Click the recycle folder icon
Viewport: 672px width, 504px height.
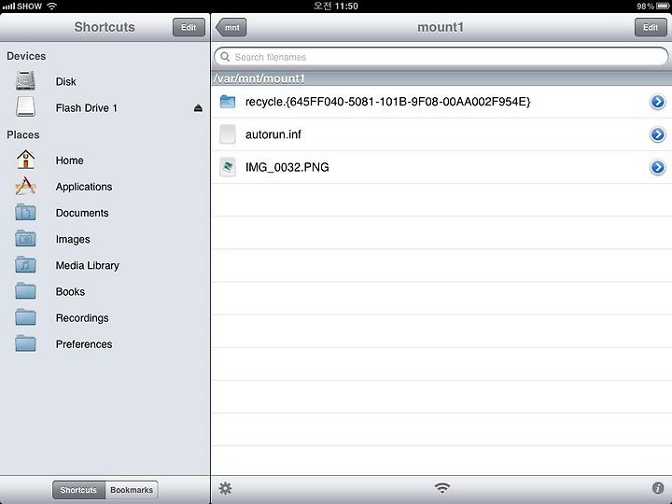pos(228,102)
